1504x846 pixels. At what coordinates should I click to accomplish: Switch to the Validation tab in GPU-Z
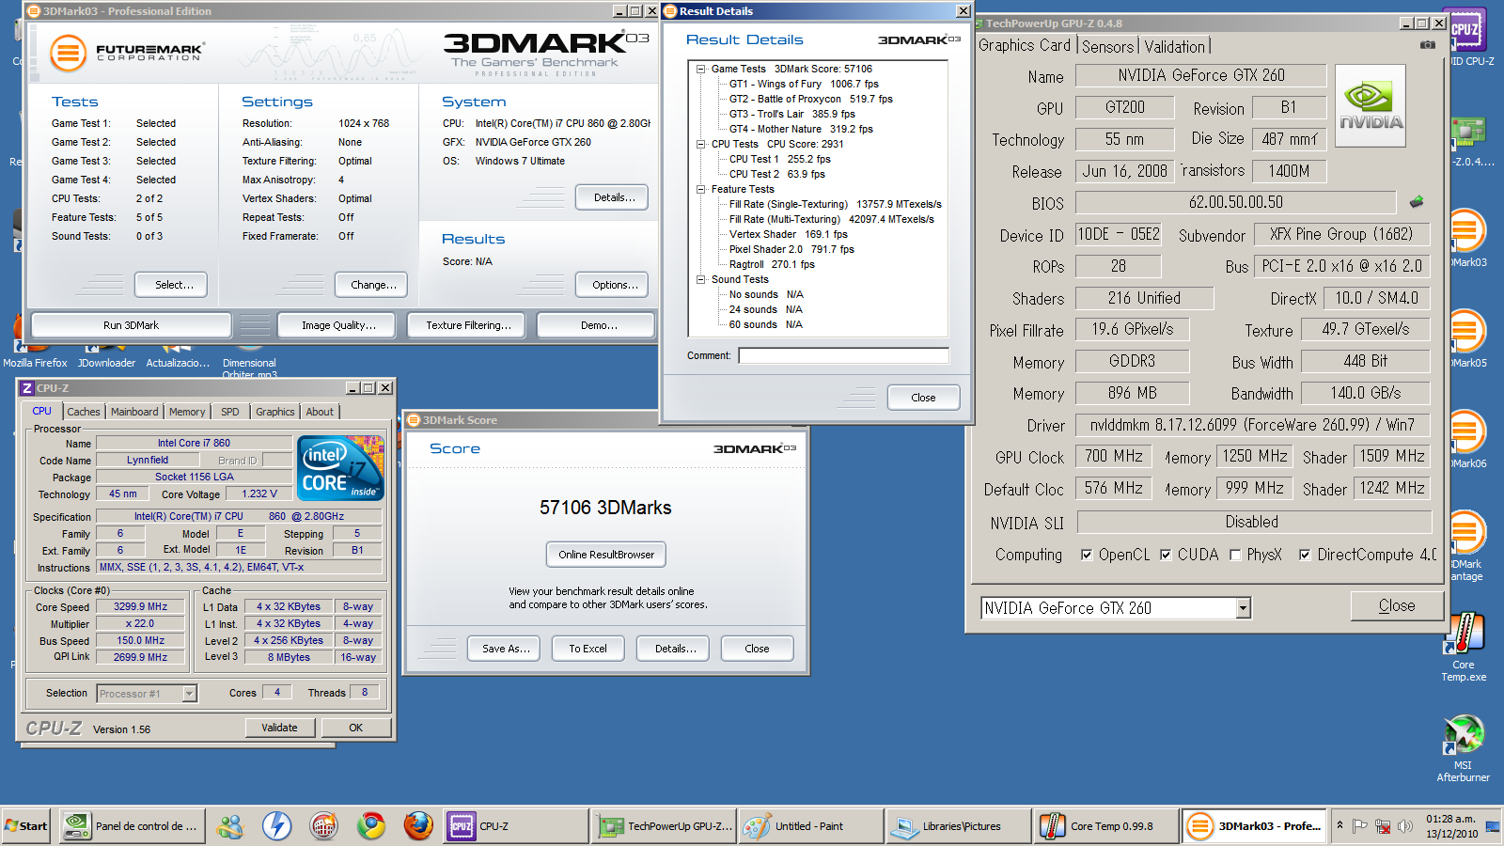[1174, 46]
